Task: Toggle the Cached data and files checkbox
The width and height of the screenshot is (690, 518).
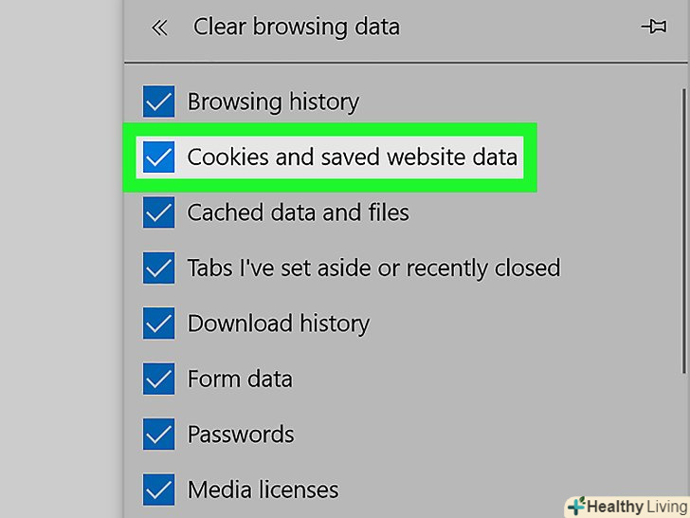Action: pyautogui.click(x=158, y=212)
